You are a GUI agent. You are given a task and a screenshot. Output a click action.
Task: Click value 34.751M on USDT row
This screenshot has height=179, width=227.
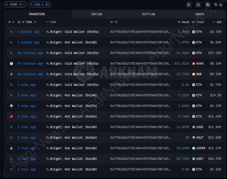click(183, 159)
